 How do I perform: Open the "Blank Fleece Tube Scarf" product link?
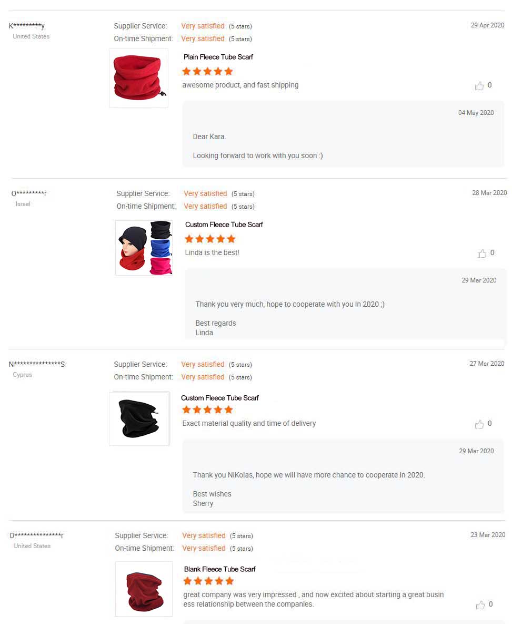[x=220, y=569]
